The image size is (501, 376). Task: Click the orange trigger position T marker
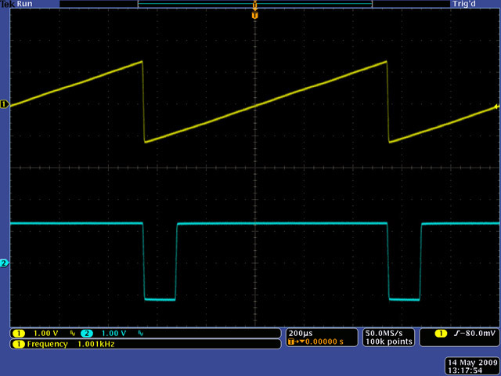[x=254, y=16]
